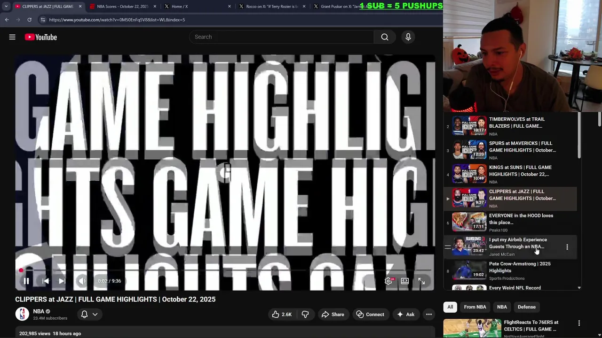Open FlightReacts To 76ERS at CELTICS video
The image size is (602, 338).
[531, 326]
